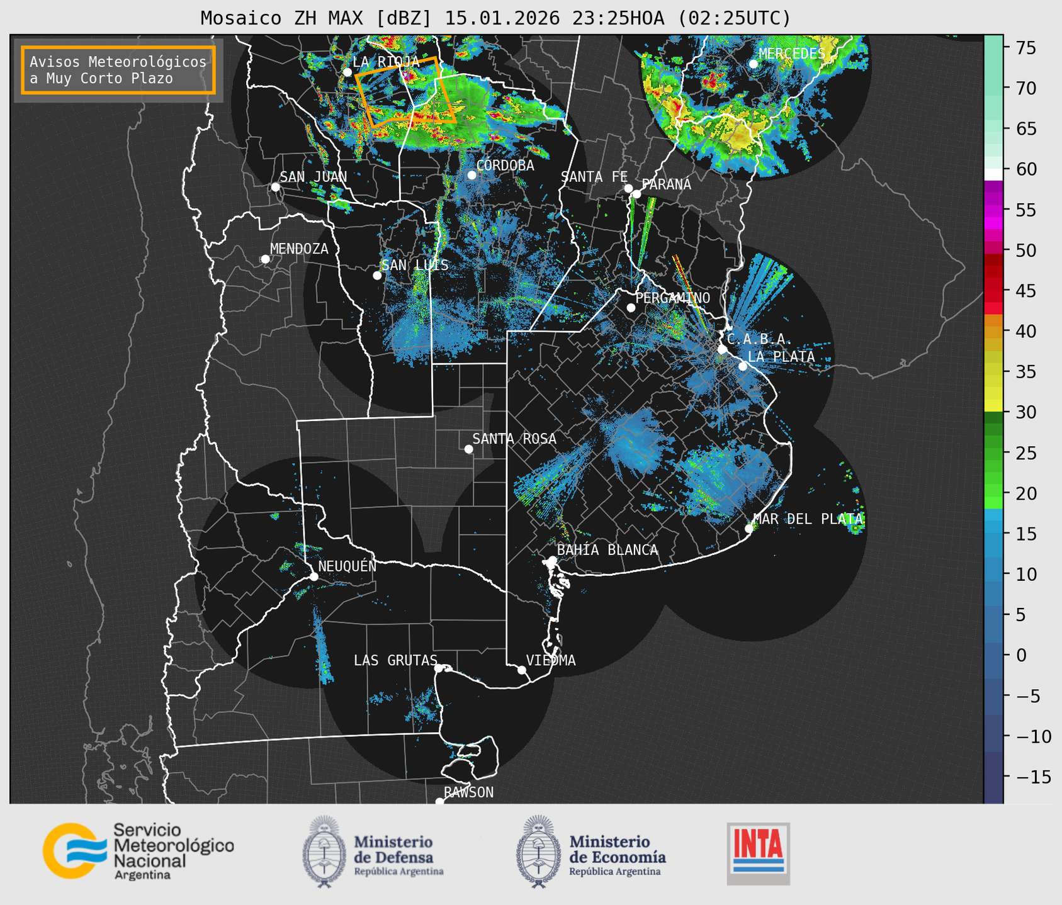Image resolution: width=1062 pixels, height=905 pixels.
Task: Click the 60 value on the color scale
Action: point(1026,169)
